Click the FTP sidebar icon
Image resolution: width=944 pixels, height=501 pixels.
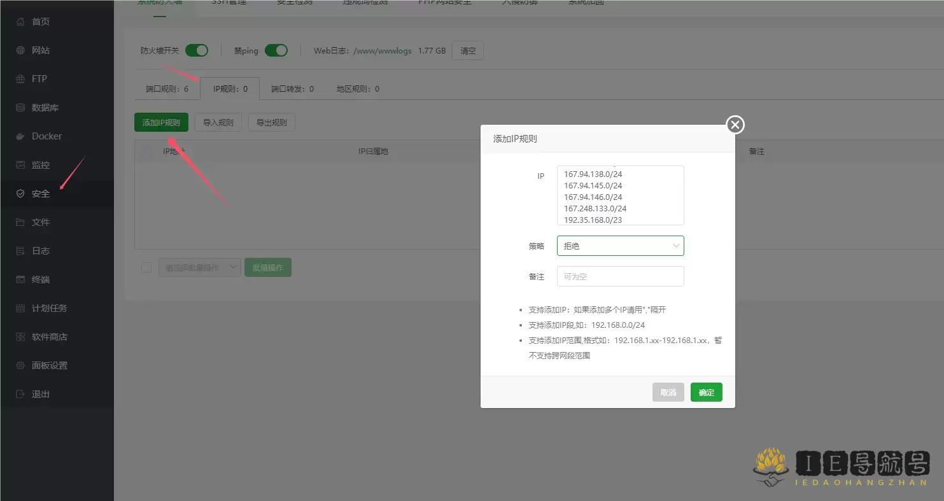pyautogui.click(x=20, y=79)
